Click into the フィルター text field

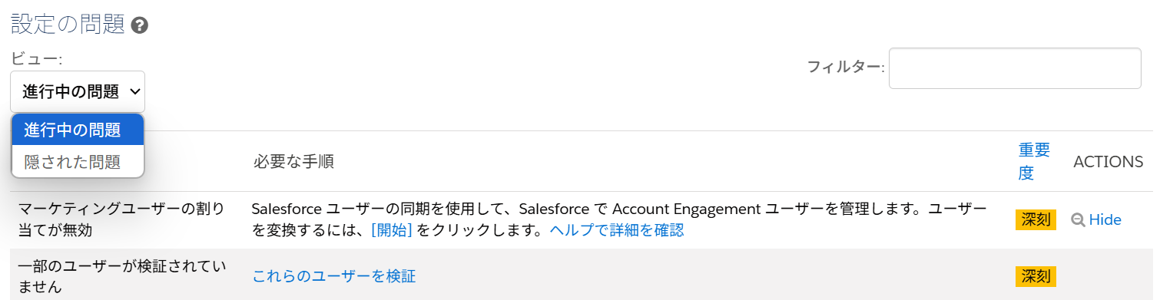[1015, 68]
